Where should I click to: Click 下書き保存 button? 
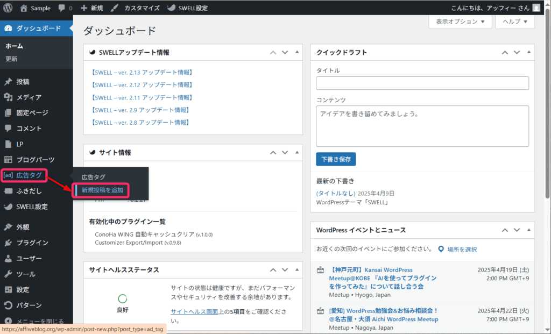point(336,159)
